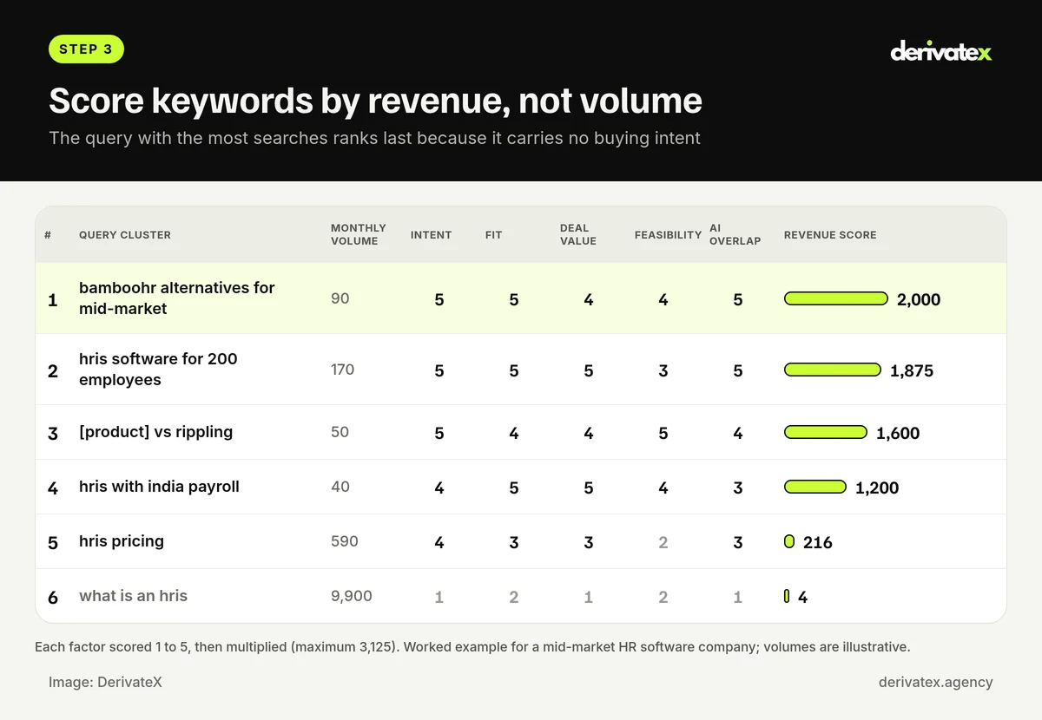
Task: Click the revenue score 4 in the 'what is an hris' row
Action: coord(802,597)
